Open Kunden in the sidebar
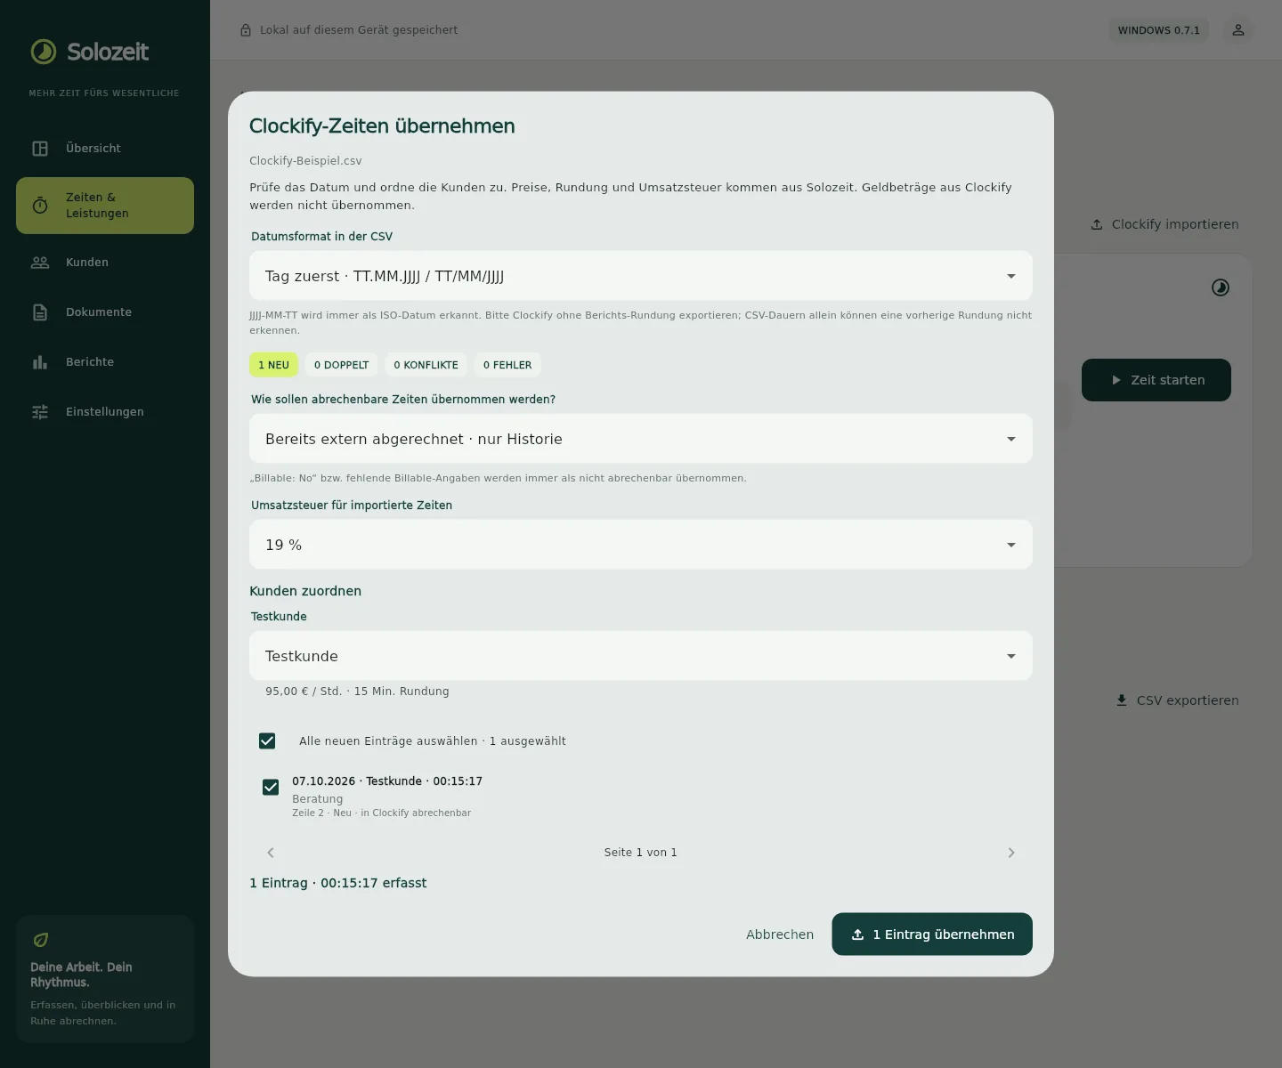Viewport: 1282px width, 1068px height. (105, 263)
